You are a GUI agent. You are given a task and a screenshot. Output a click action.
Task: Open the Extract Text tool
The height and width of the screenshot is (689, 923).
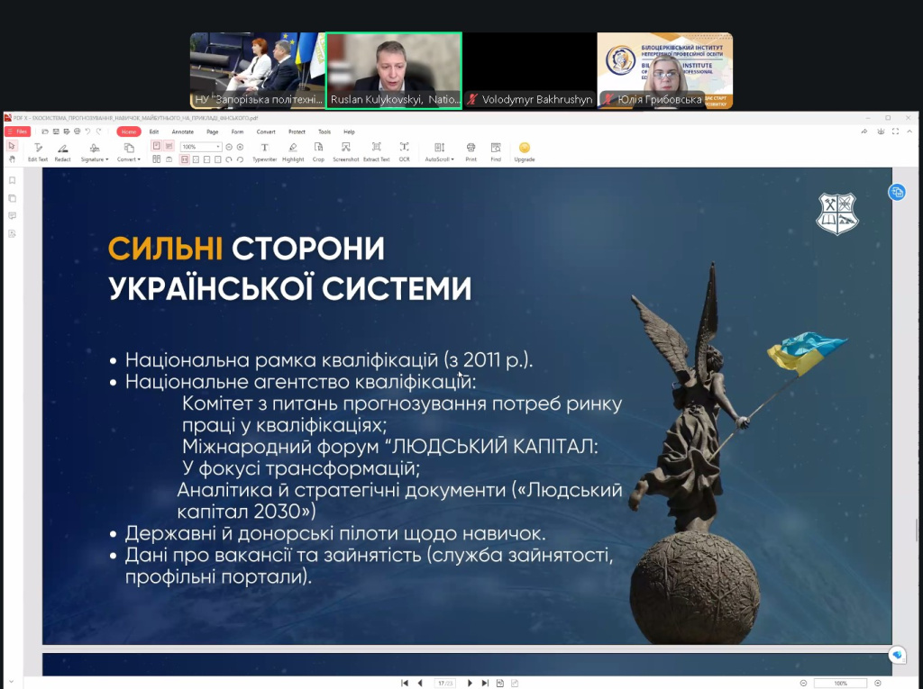376,150
